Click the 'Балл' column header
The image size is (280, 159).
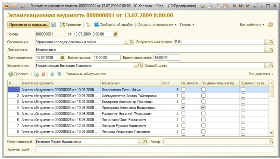pos(170,83)
